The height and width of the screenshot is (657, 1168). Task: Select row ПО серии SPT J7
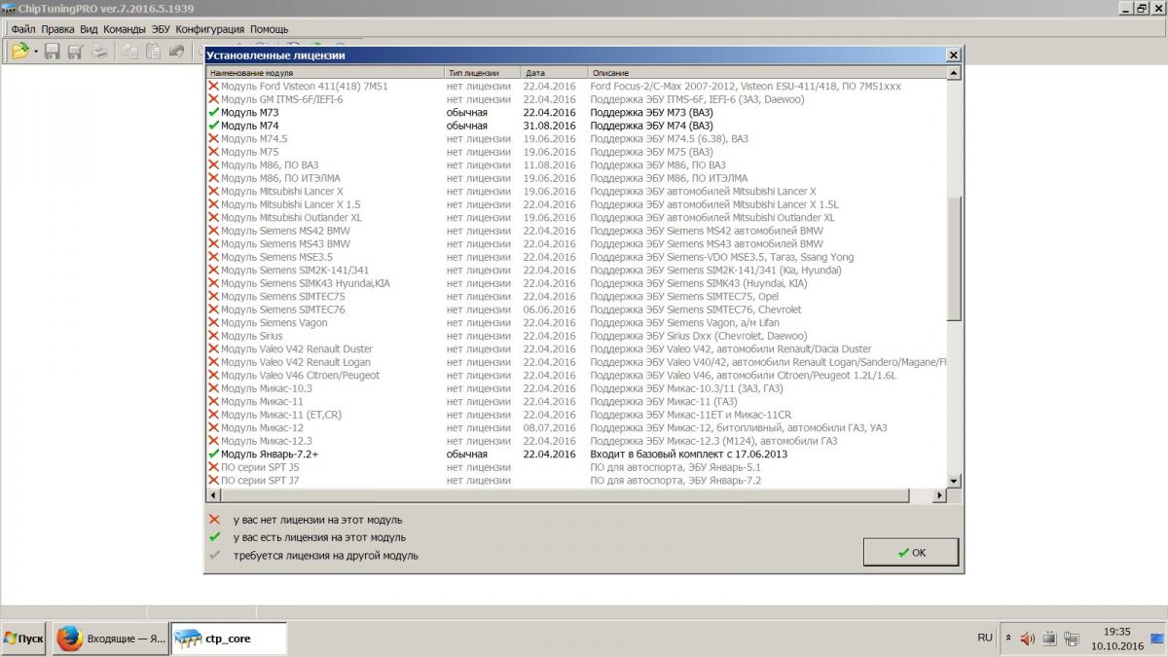click(576, 480)
